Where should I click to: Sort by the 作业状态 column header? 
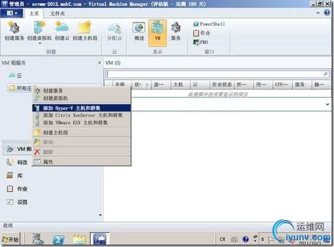tap(221, 85)
